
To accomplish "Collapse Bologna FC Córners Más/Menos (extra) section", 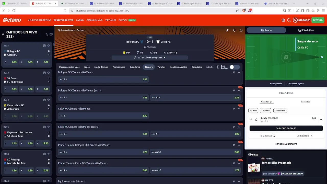I will point(239,90).
